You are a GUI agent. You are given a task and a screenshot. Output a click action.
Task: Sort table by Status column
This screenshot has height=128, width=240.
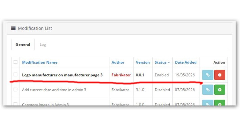162,62
